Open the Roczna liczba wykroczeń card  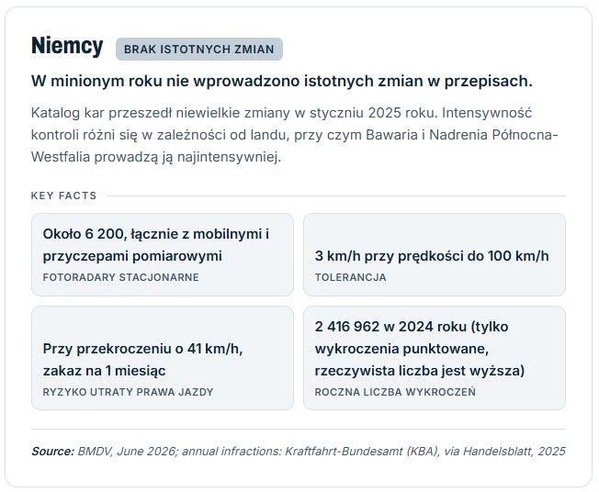pos(435,358)
